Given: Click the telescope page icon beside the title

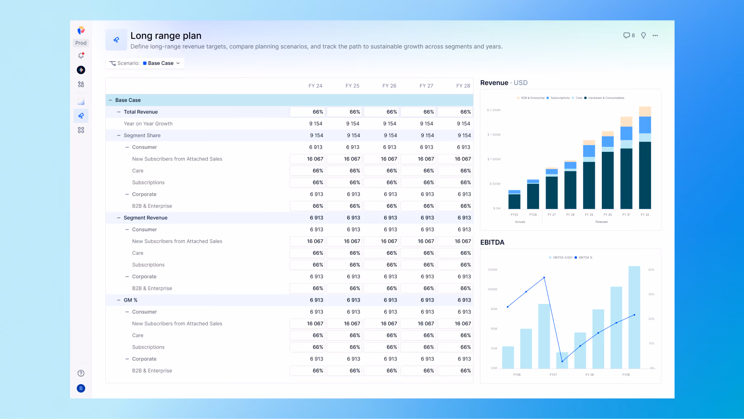Looking at the screenshot, I should click(x=116, y=40).
